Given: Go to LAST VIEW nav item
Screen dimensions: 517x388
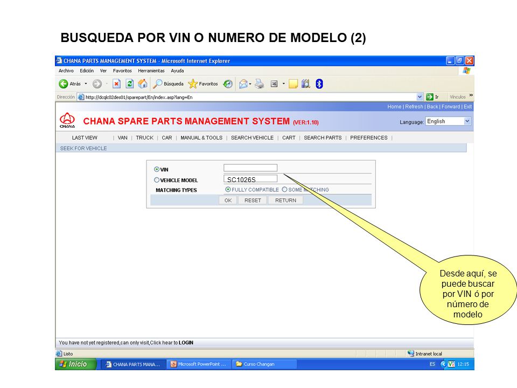Looking at the screenshot, I should (x=85, y=137).
